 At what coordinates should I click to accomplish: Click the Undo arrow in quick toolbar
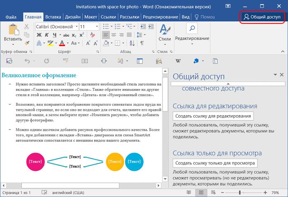[27, 61]
